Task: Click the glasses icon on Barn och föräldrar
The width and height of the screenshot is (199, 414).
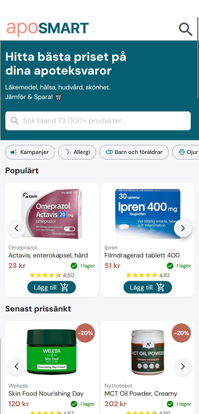Action: point(109,152)
